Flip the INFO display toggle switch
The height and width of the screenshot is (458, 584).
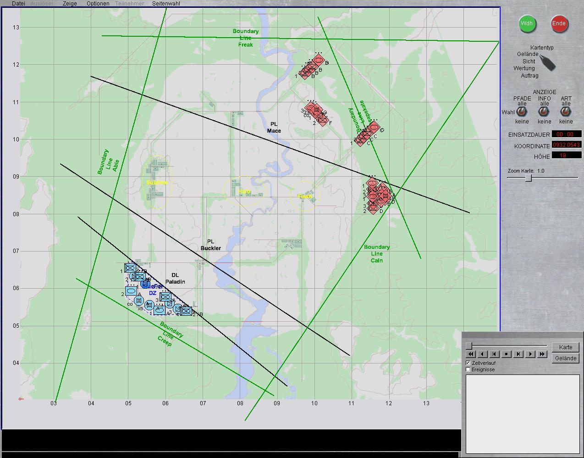click(544, 112)
